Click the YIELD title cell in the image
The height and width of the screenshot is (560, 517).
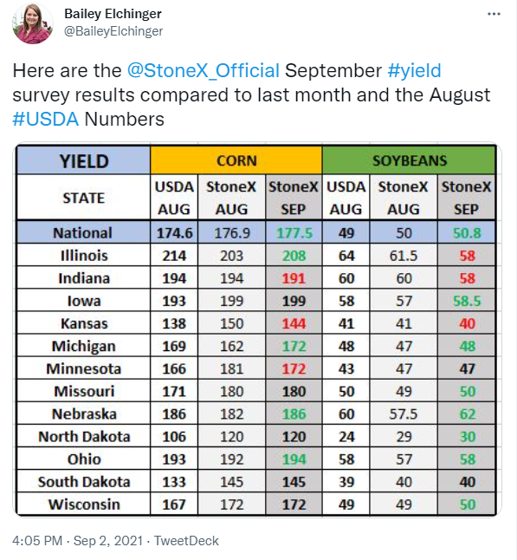(83, 160)
